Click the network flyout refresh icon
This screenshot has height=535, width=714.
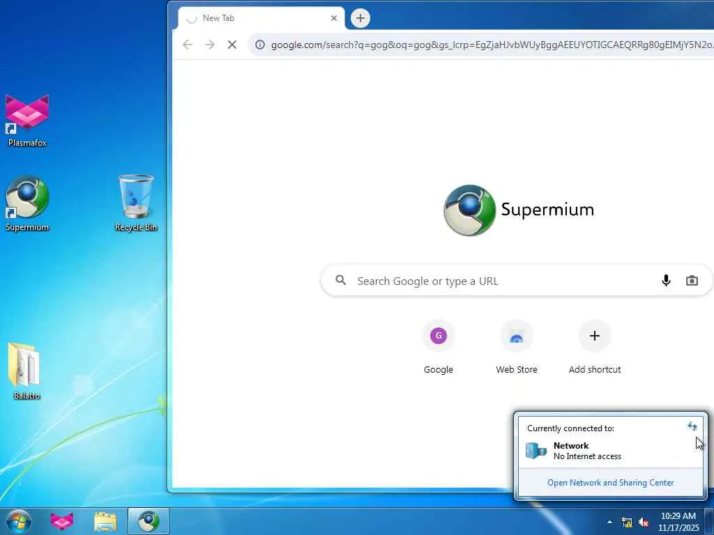[692, 426]
